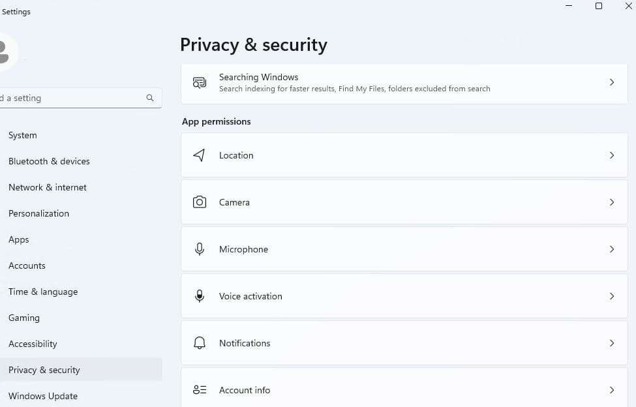
Task: Expand Location permissions chevron
Action: (612, 155)
